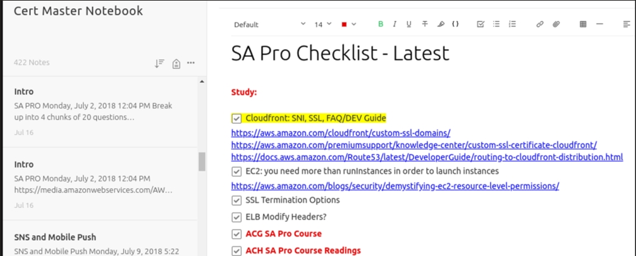Click the red text color swatch
This screenshot has width=636, height=256.
pyautogui.click(x=344, y=25)
